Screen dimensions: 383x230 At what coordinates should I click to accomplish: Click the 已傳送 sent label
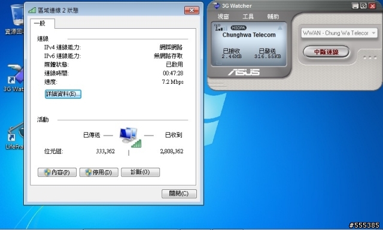92,135
